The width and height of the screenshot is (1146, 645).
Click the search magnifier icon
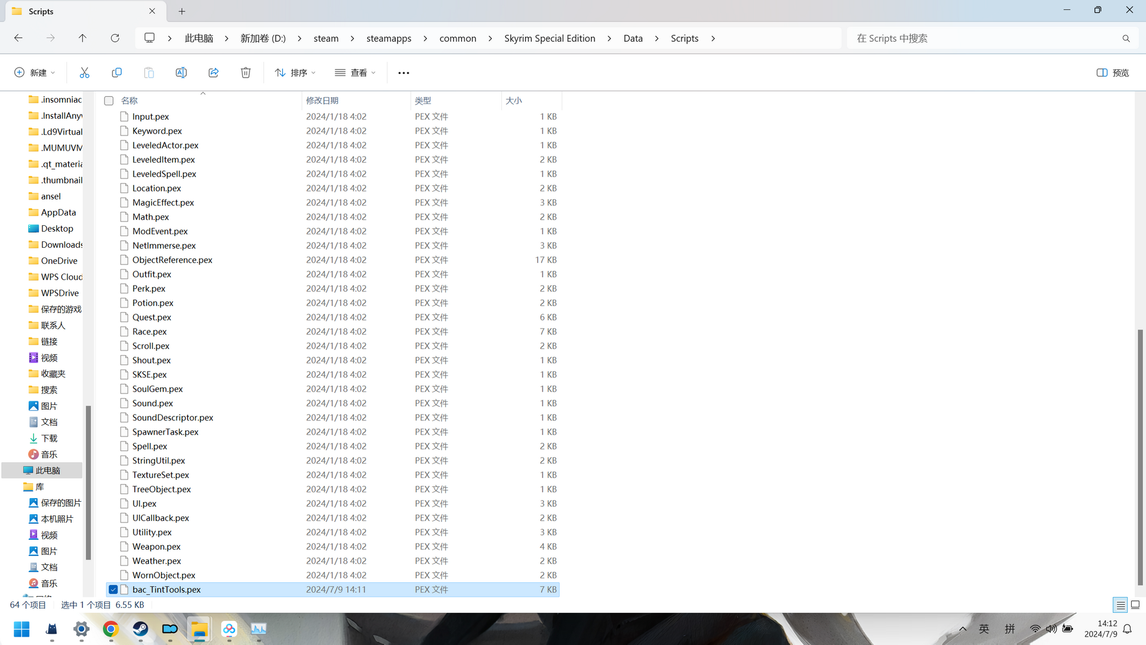click(x=1126, y=38)
